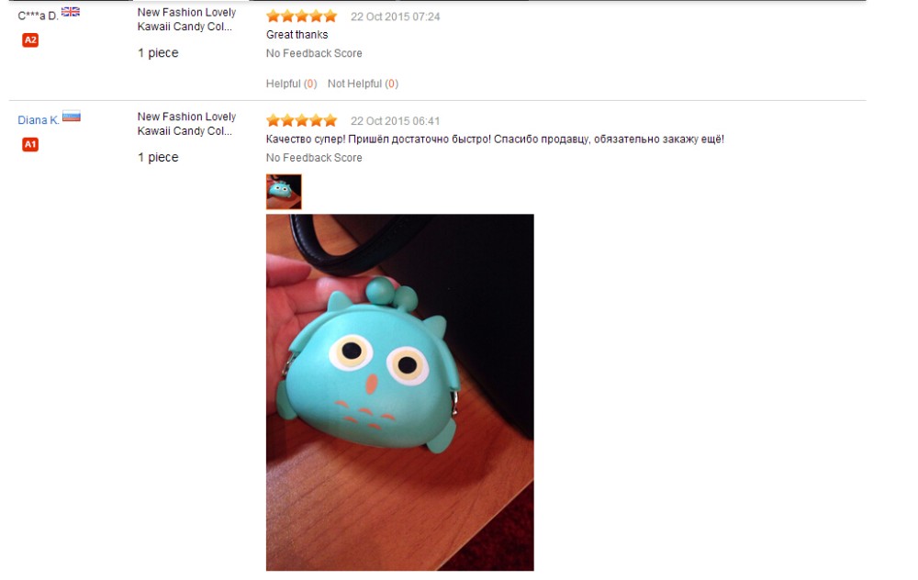918x580 pixels.
Task: Click No Feedback Score under Great thanks review
Action: [x=314, y=53]
